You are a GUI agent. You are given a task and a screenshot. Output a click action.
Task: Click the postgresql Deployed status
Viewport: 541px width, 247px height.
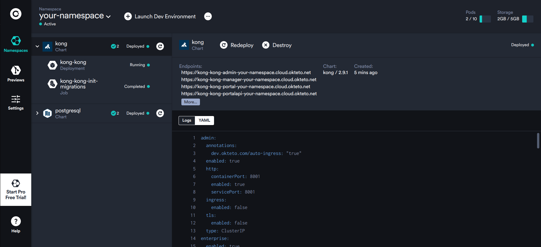tap(138, 113)
